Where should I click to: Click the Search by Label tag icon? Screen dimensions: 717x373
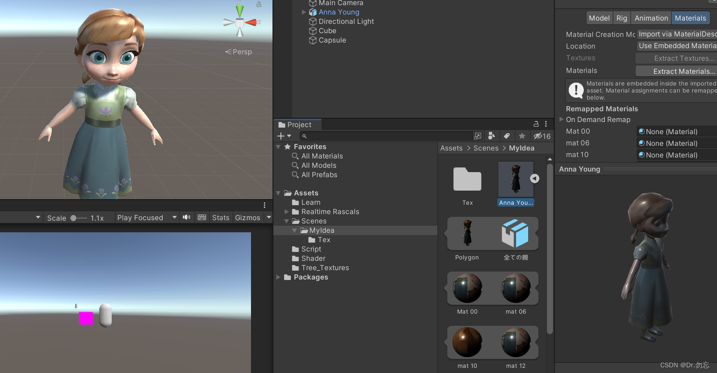tap(507, 136)
